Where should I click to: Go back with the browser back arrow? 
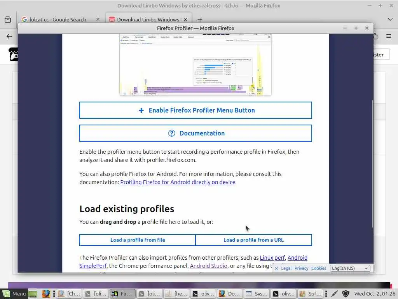(x=9, y=36)
